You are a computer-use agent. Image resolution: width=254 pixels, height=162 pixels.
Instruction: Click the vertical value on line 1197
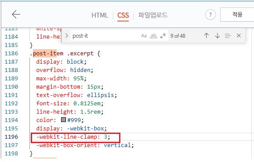click(117, 145)
